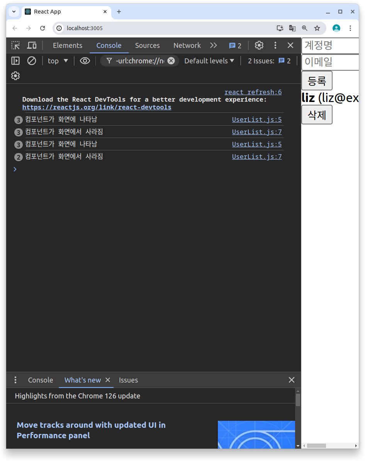This screenshot has height=461, width=365.
Task: Click the page horizontal scrollbar thumb
Action: pyautogui.click(x=316, y=446)
